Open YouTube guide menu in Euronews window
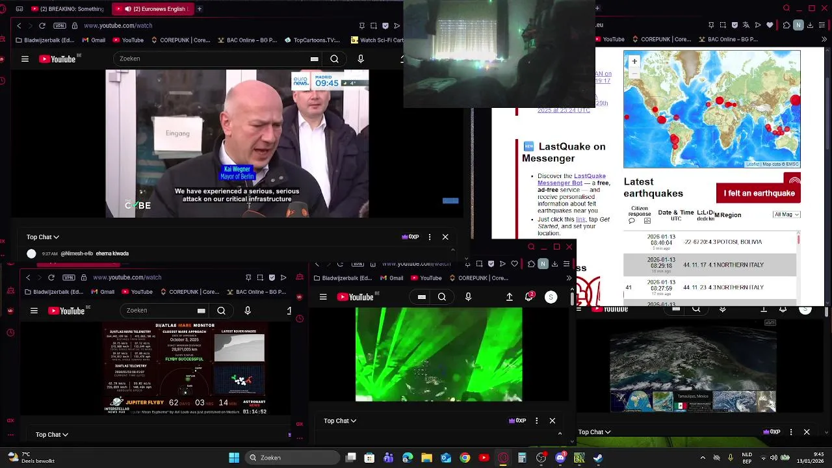The width and height of the screenshot is (832, 468). pos(25,58)
